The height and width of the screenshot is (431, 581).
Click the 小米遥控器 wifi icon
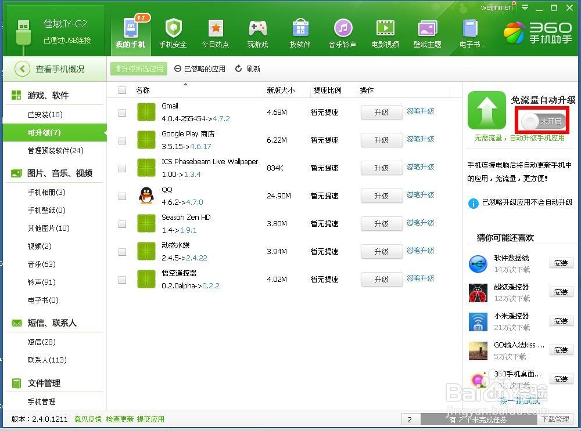pos(478,322)
